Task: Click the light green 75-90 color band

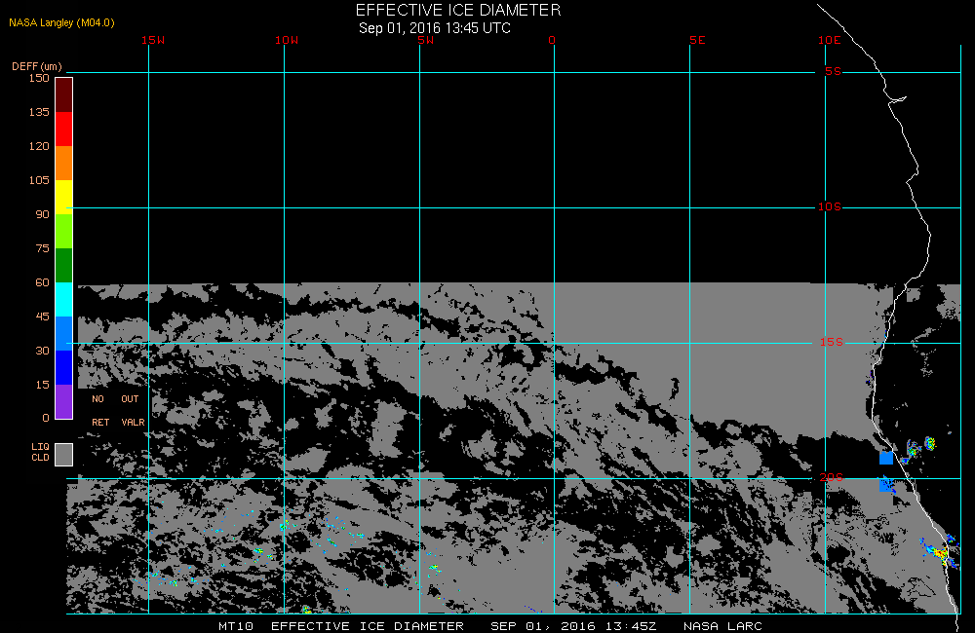Action: (64, 231)
